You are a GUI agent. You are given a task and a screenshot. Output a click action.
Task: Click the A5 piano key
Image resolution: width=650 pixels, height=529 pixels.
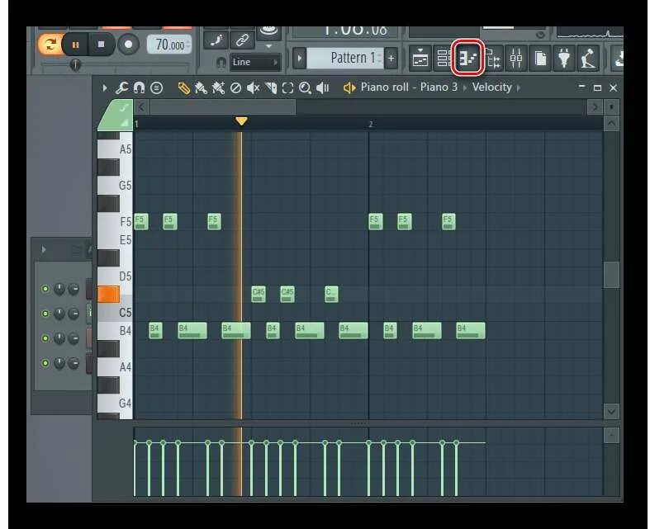point(116,149)
